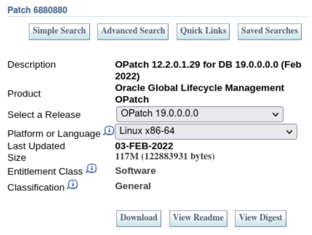Screen dimensions: 312x235
Task: Click the Select a Release label
Action: 44,115
